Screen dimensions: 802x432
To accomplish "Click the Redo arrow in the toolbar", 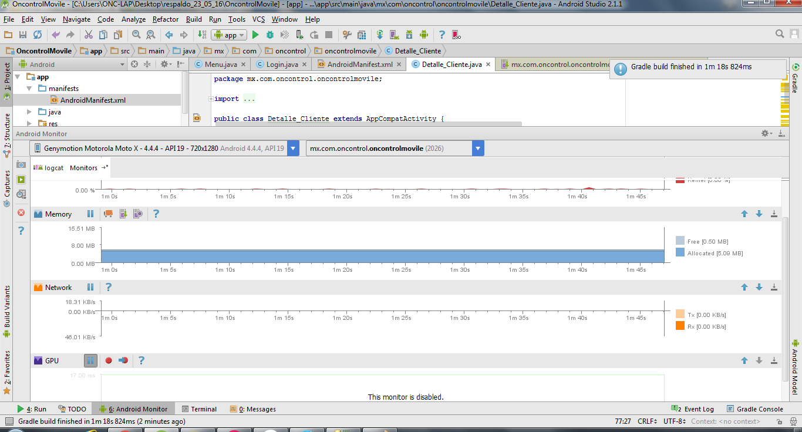I will click(x=70, y=35).
